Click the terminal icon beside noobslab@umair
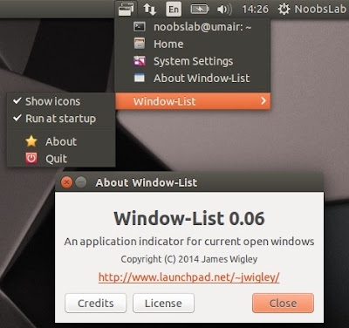349x328 pixels. [x=140, y=27]
